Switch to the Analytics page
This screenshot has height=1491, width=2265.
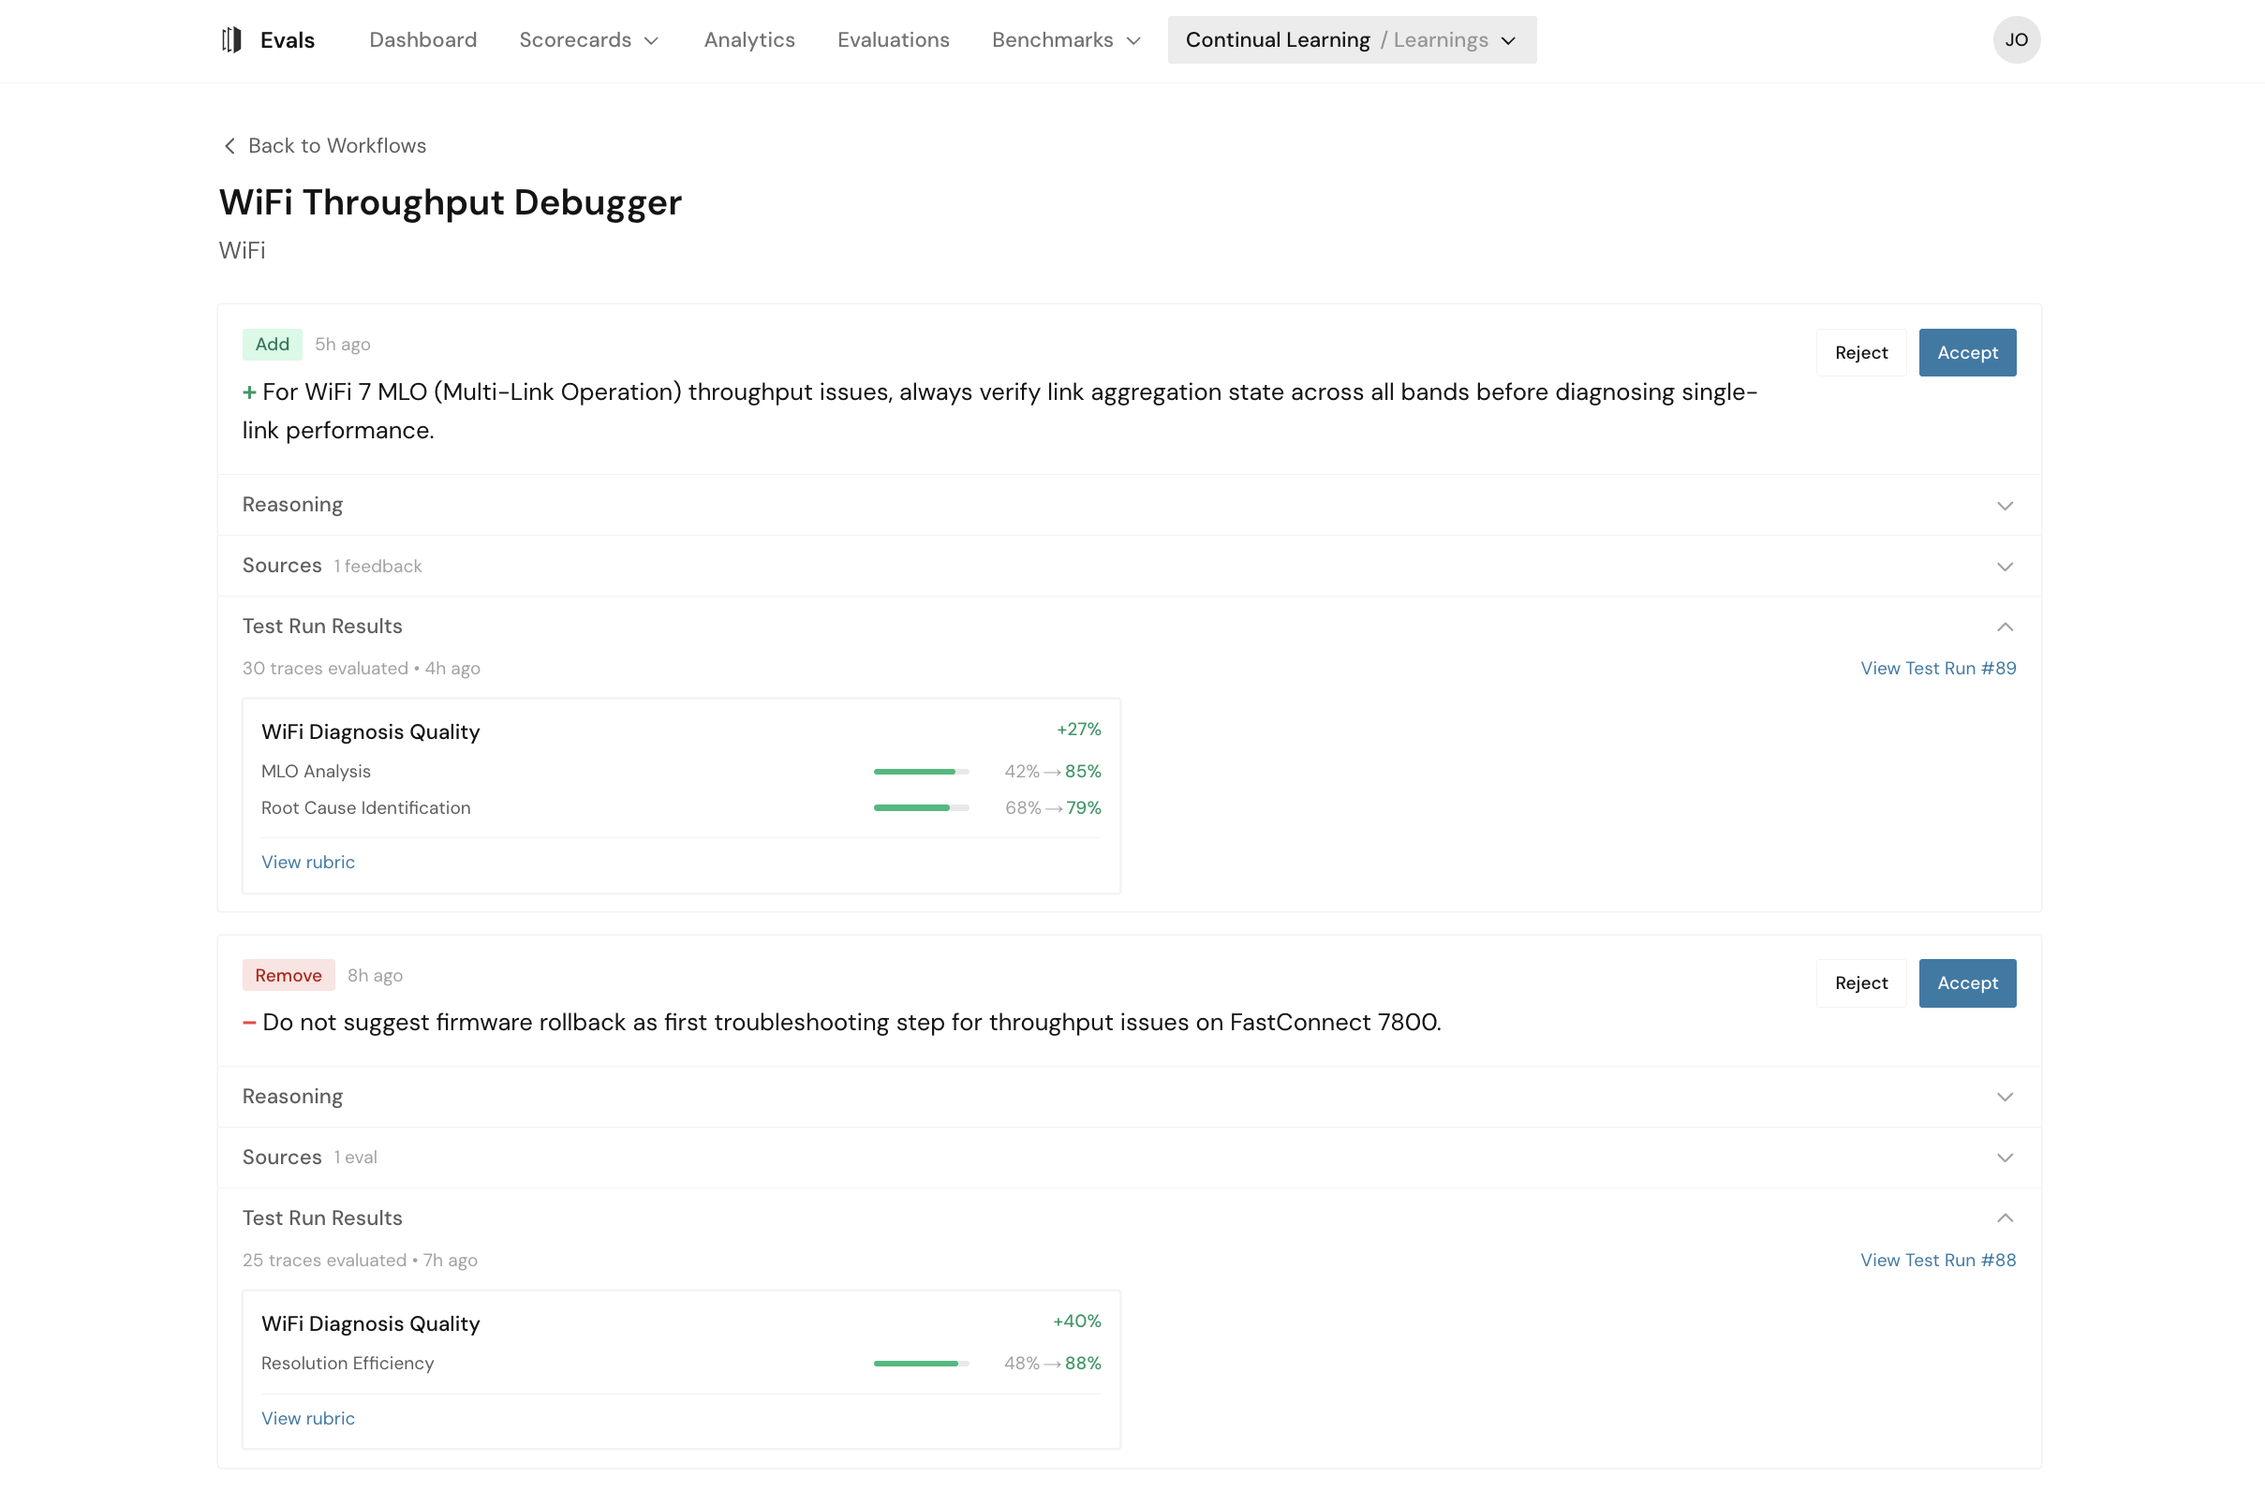pos(749,40)
